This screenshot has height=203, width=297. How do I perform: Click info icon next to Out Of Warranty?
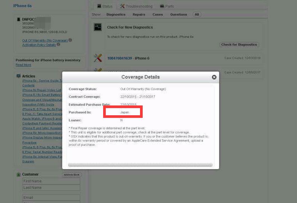[70, 40]
